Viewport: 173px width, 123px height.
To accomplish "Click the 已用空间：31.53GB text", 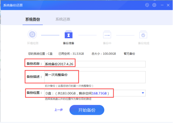I will pyautogui.click(x=71, y=54).
